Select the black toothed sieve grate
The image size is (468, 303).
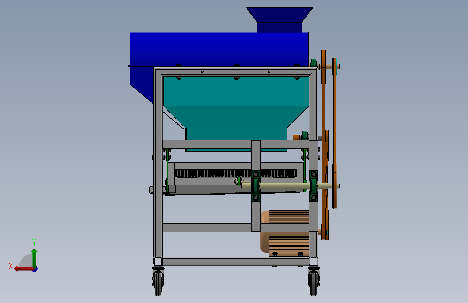[x=236, y=173]
